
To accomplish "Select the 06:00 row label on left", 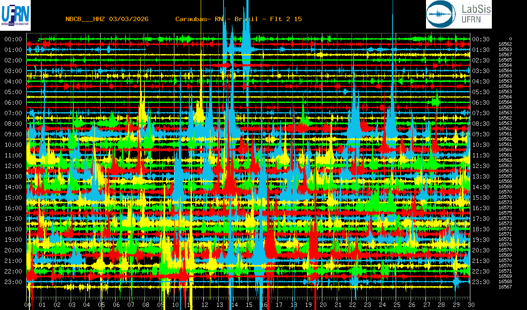I will coord(13,102).
